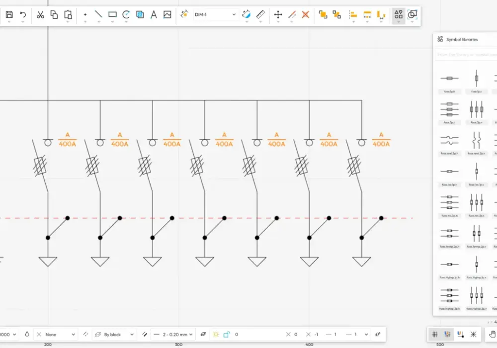This screenshot has height=348, width=497.
Task: Activate the pan hand tool
Action: tap(492, 334)
